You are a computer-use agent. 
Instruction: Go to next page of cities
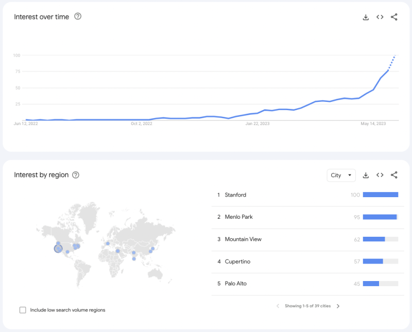[x=338, y=306]
